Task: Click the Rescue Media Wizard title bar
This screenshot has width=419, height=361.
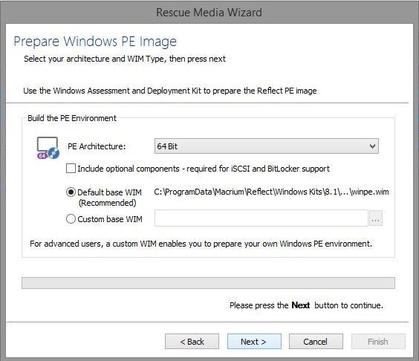Action: [x=209, y=13]
